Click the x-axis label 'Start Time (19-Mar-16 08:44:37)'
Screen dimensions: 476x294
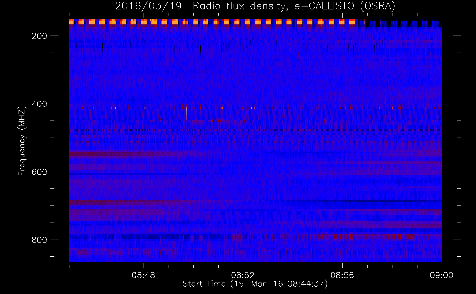point(255,284)
